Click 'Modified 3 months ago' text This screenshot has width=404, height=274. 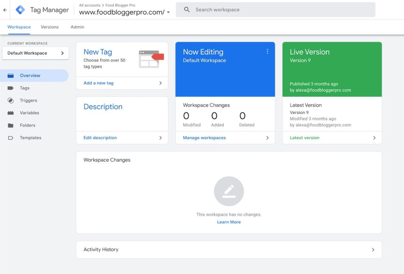tap(313, 119)
